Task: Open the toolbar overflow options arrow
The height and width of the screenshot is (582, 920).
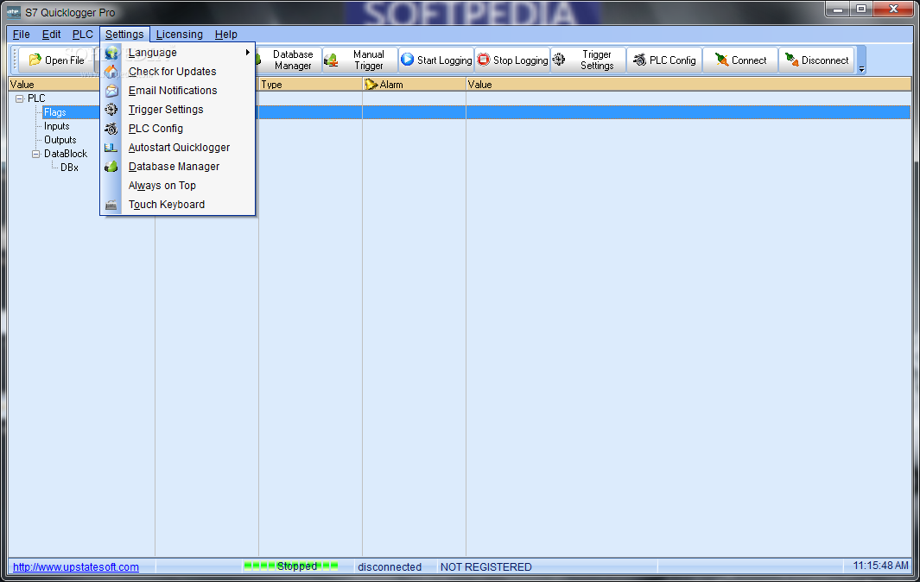Action: 862,68
